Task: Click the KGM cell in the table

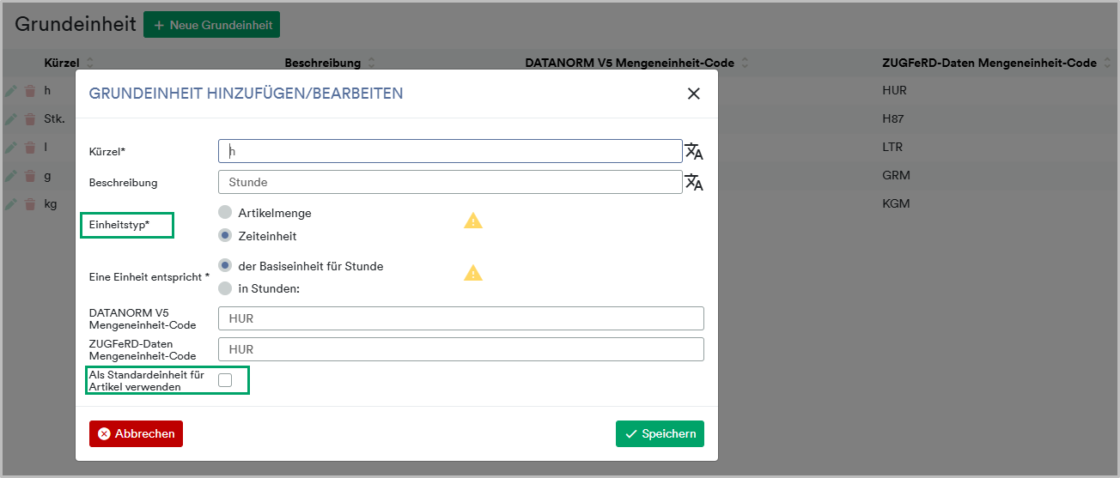Action: [896, 203]
